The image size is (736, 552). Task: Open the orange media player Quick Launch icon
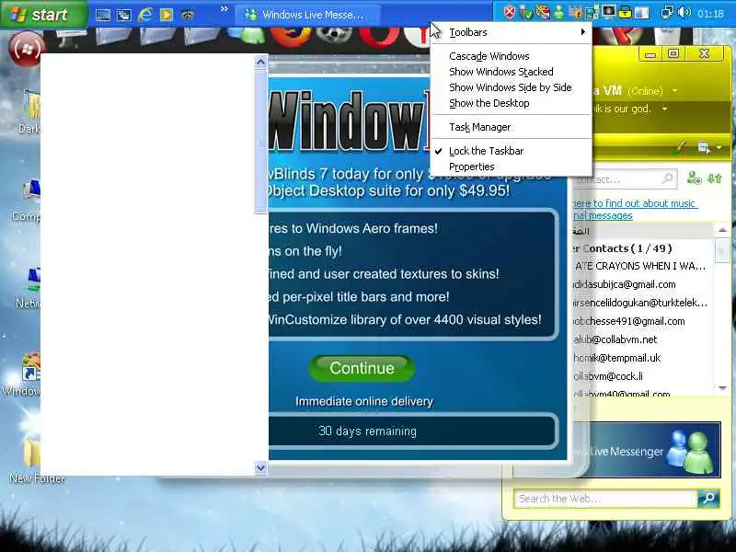point(167,15)
